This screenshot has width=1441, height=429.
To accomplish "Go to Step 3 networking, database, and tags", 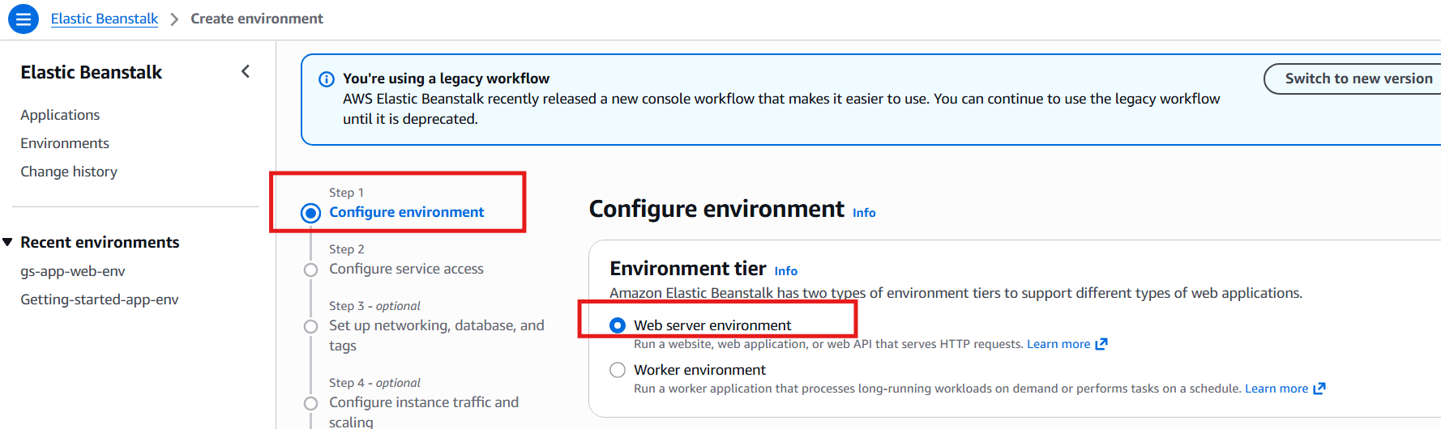I will tap(436, 325).
